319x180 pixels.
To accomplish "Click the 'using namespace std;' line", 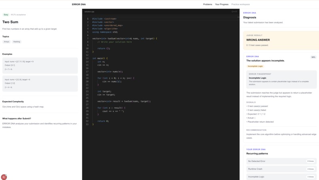I will pyautogui.click(x=105, y=32).
